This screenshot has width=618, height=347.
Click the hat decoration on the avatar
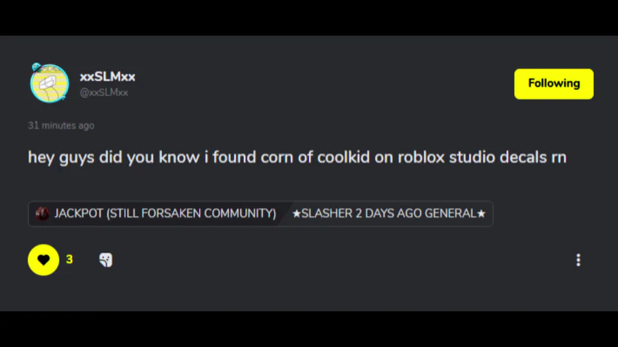tap(36, 67)
